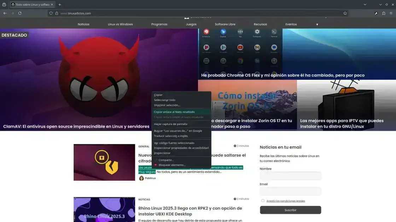Image resolution: width=396 pixels, height=222 pixels.
Task: Open the Eventos section
Action: pyautogui.click(x=291, y=24)
